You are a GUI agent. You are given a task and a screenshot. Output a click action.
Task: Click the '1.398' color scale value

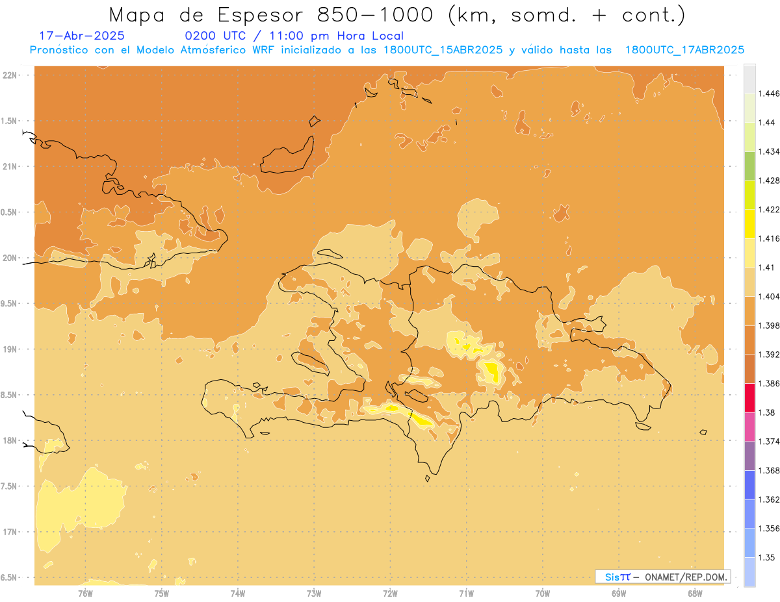pos(768,325)
